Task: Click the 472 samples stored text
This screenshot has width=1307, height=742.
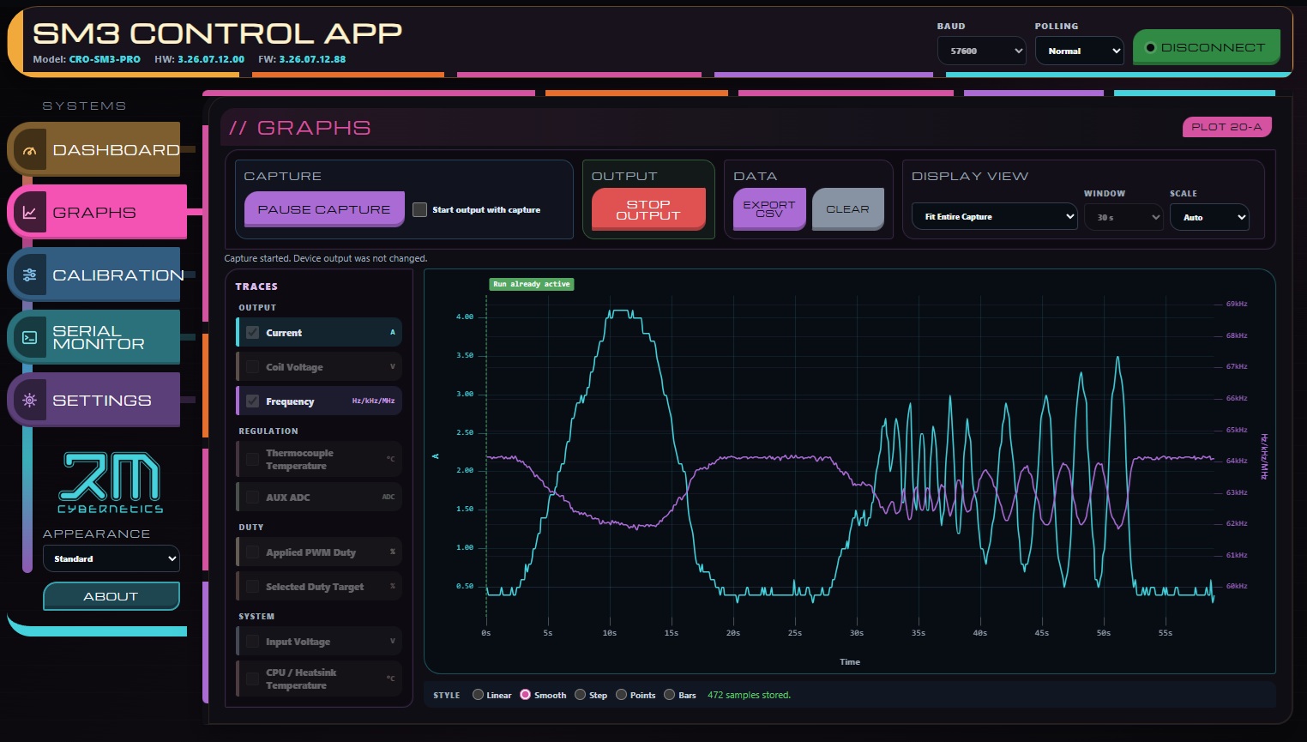Action: tap(749, 695)
